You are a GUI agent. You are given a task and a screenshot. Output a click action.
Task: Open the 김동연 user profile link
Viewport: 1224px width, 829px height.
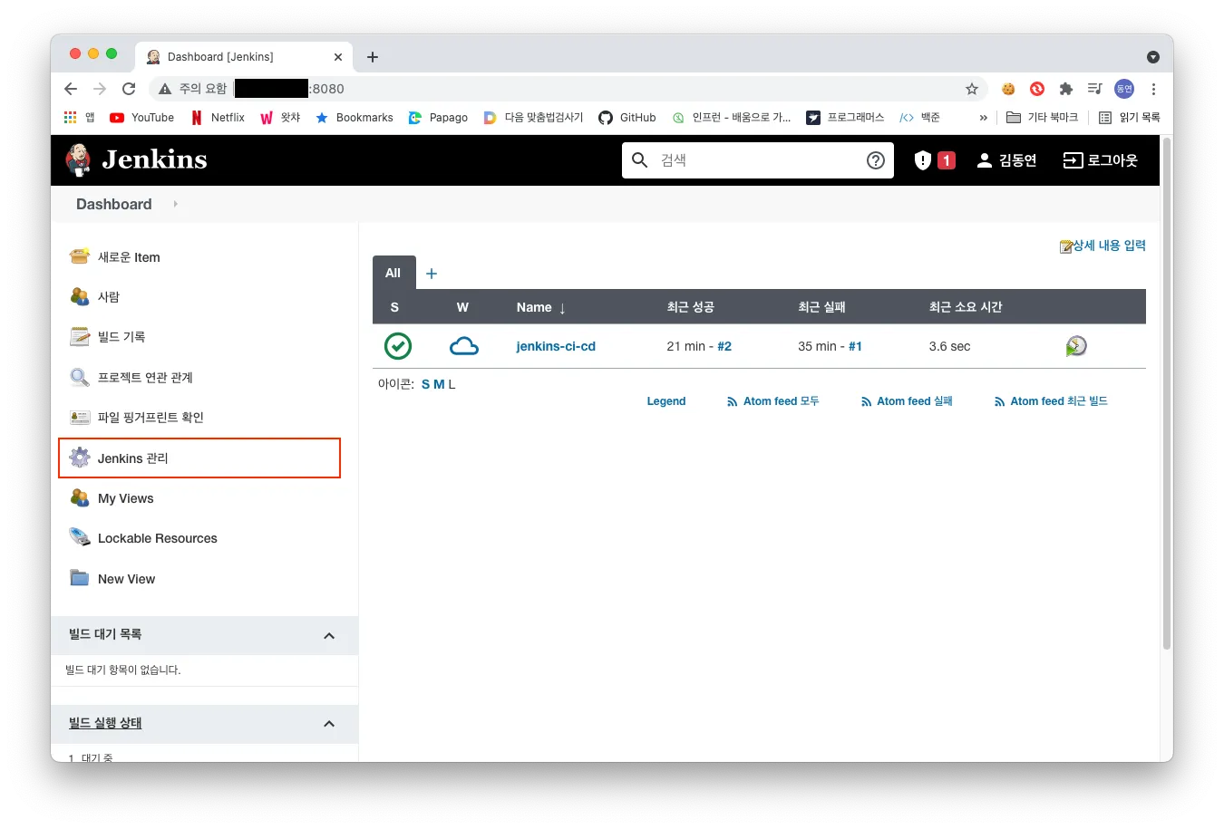pyautogui.click(x=1006, y=160)
